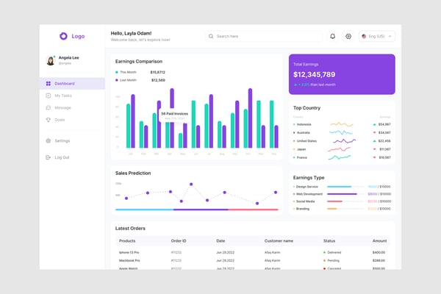Click Social Media progress bar
The image size is (441, 294).
tap(345, 201)
